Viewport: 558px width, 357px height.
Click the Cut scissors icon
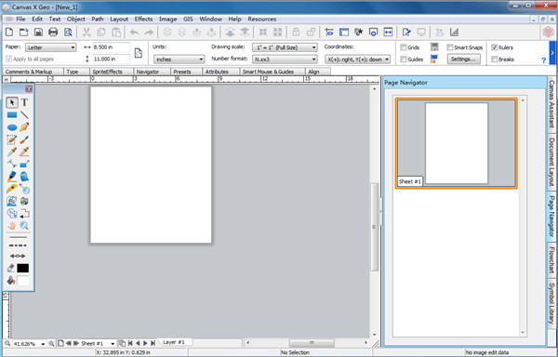click(x=86, y=33)
